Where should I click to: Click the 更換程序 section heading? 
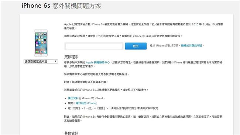click(x=71, y=57)
